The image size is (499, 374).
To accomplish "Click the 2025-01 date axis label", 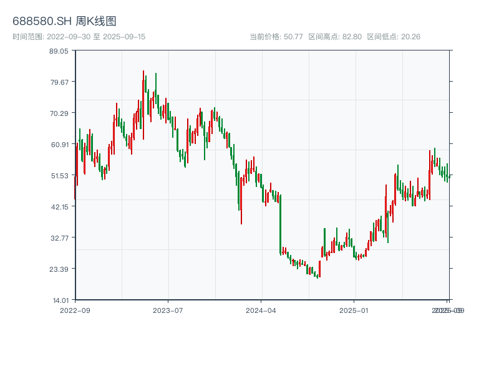I will pyautogui.click(x=354, y=310).
